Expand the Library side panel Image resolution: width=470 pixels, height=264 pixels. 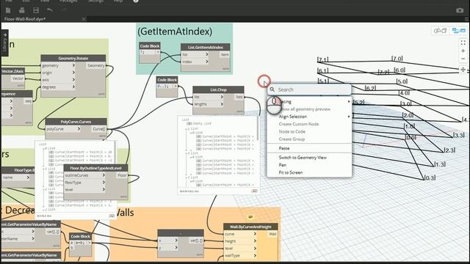4,43
